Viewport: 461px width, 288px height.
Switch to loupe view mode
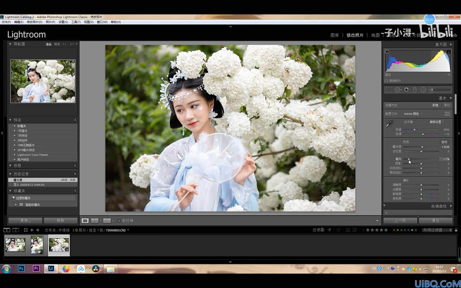[x=85, y=221]
